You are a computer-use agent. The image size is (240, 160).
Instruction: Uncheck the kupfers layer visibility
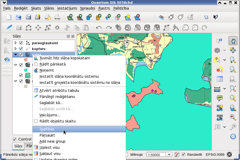(x=21, y=49)
